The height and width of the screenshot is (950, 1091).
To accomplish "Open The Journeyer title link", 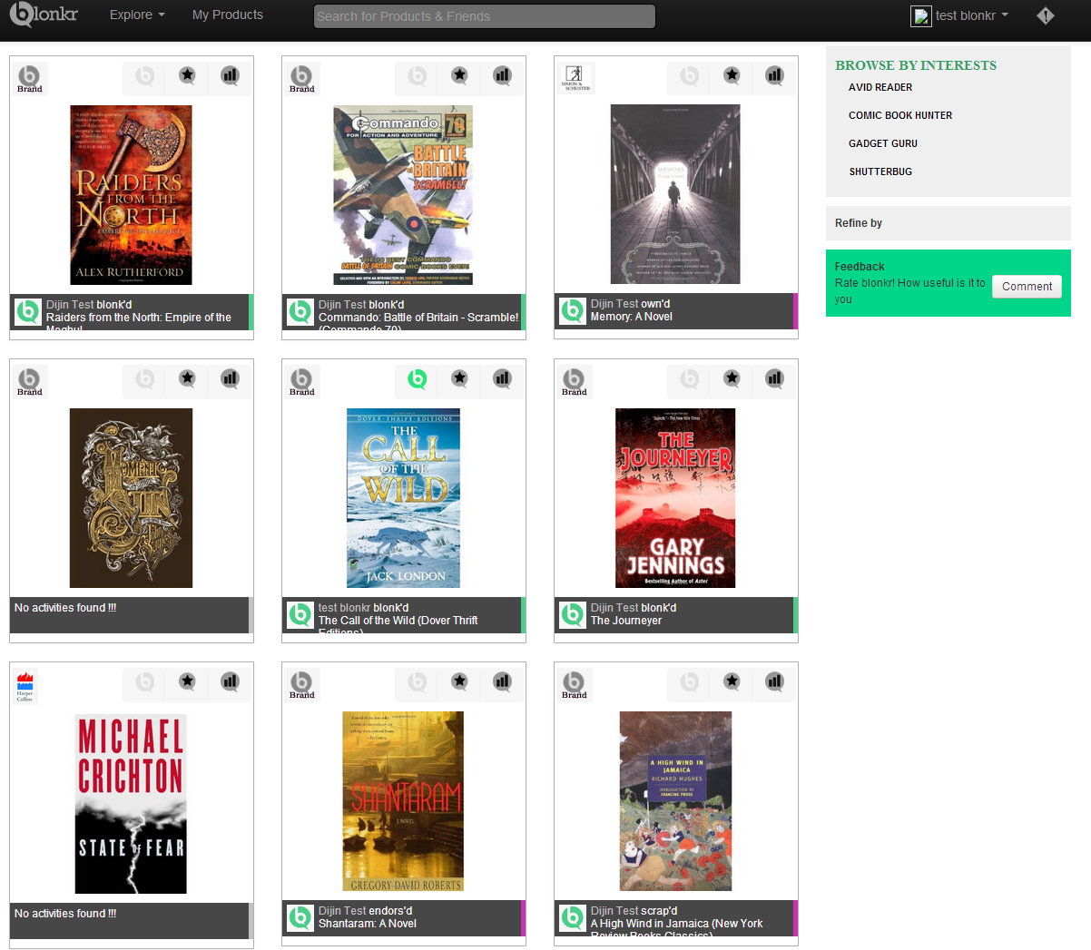I will 626,621.
